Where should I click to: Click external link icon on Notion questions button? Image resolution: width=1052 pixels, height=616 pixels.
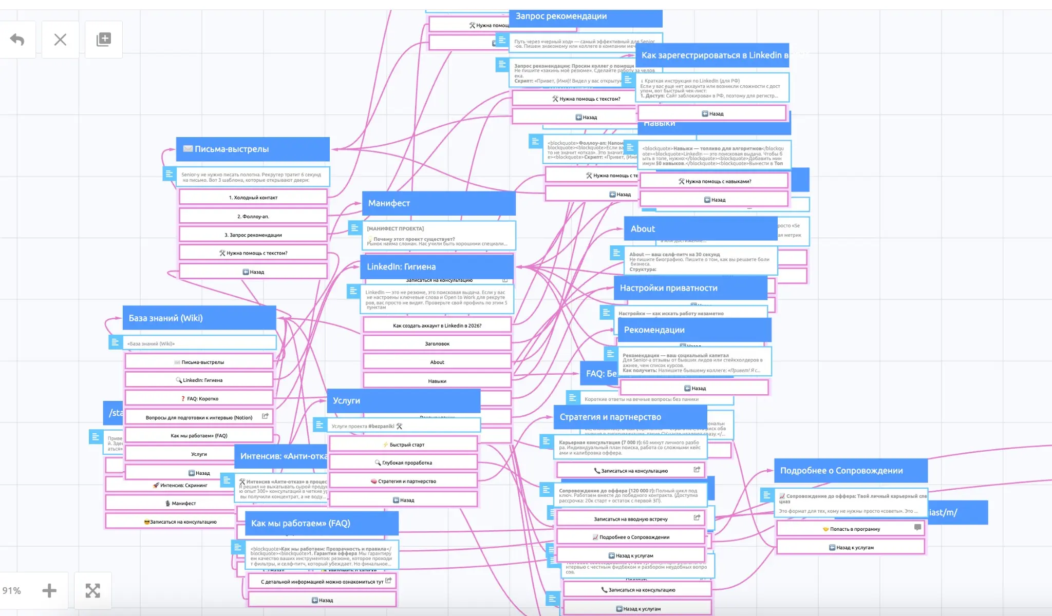coord(265,416)
